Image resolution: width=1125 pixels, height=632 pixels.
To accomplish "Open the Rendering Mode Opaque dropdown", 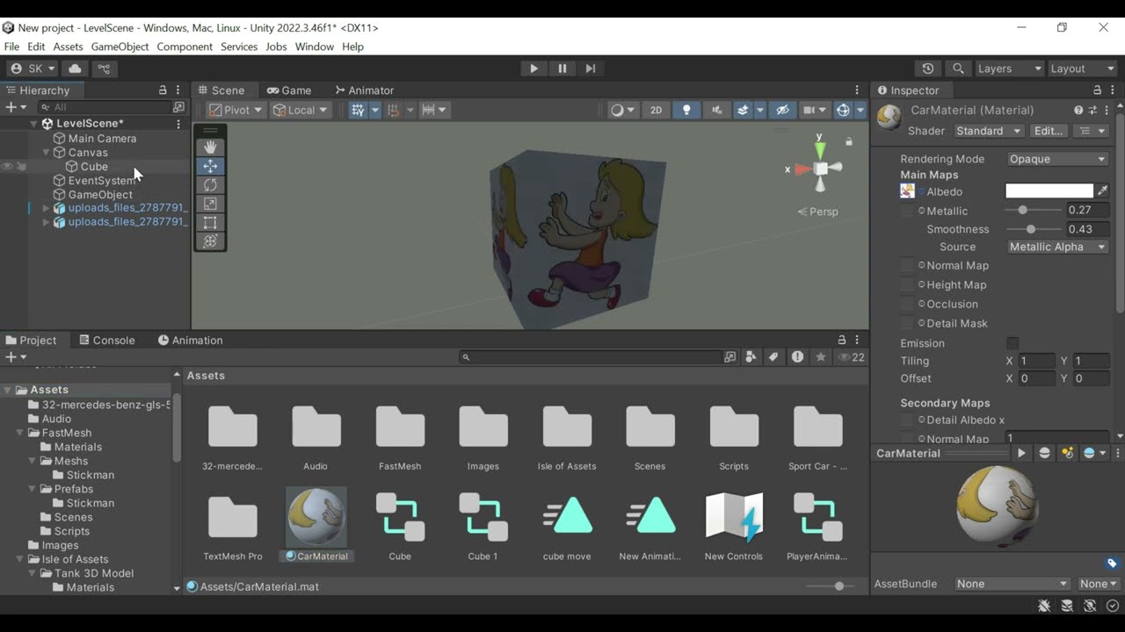I will 1057,159.
